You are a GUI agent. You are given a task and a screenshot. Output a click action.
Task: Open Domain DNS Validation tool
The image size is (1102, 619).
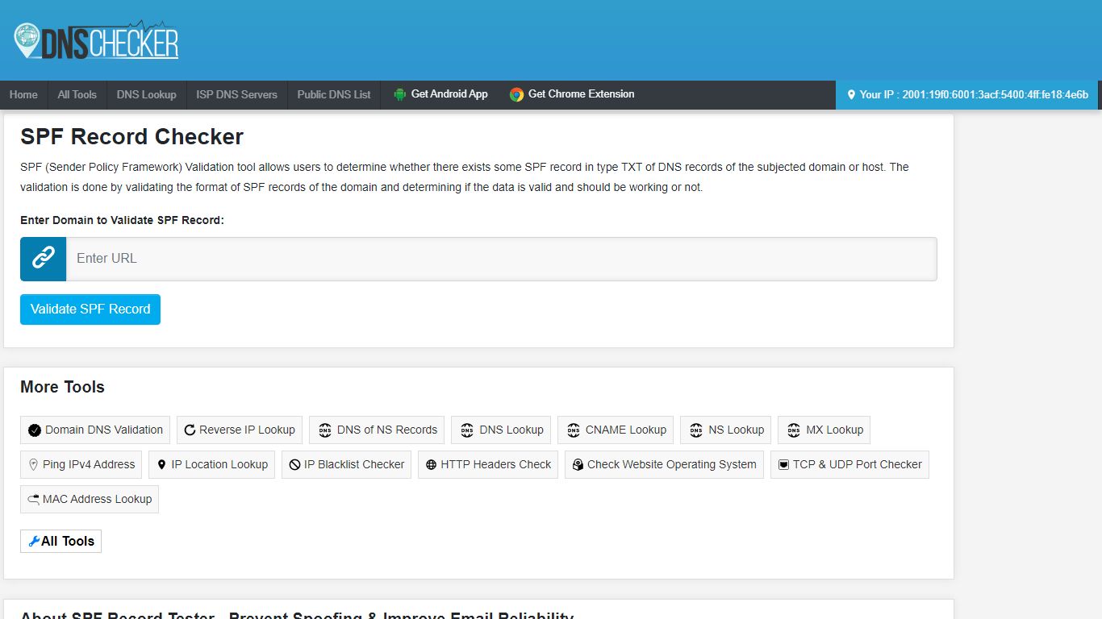[95, 430]
